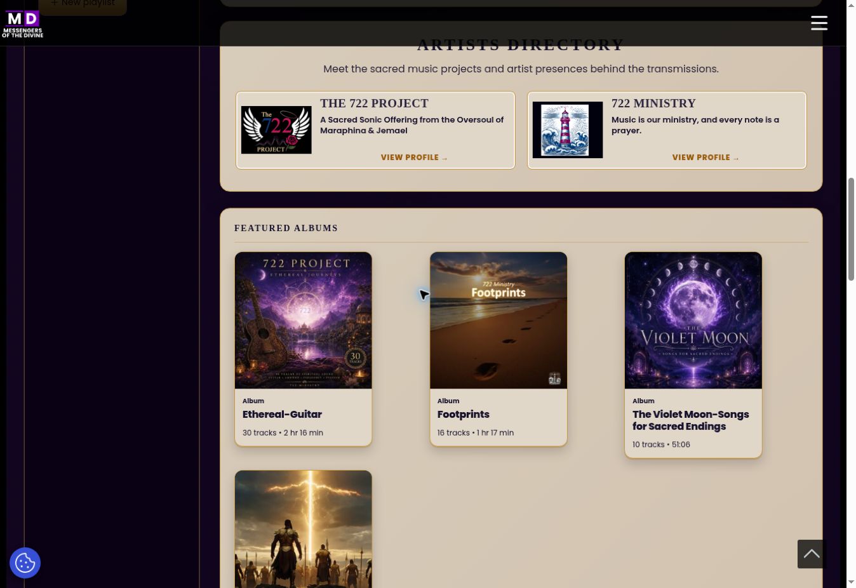This screenshot has width=856, height=588.
Task: View profile of The 722 Project
Action: (414, 157)
